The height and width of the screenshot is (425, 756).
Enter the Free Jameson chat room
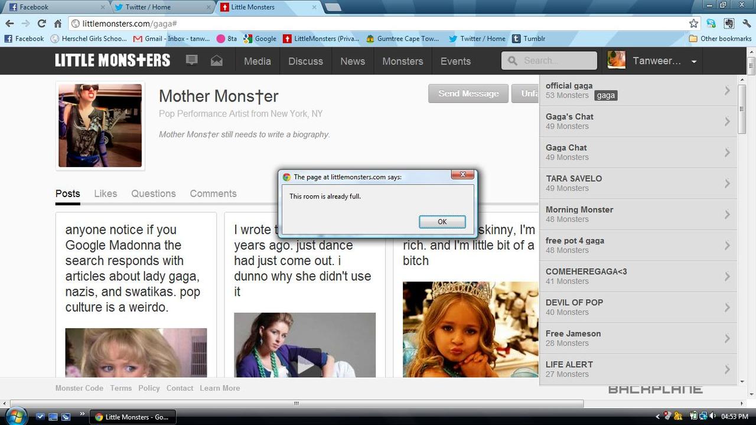pyautogui.click(x=638, y=338)
